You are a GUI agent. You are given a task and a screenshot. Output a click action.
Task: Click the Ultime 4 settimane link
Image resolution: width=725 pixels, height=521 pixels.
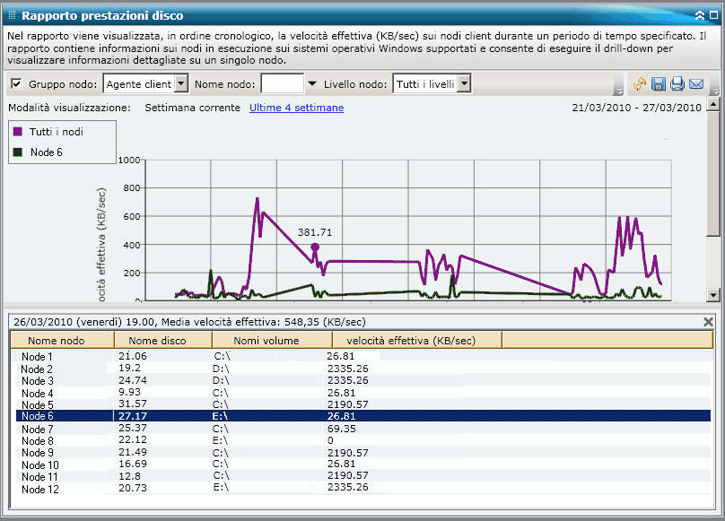tap(296, 108)
